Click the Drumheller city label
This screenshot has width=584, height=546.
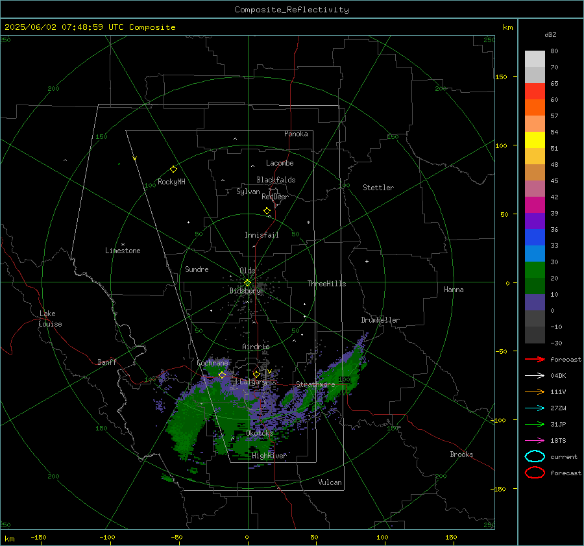point(380,320)
